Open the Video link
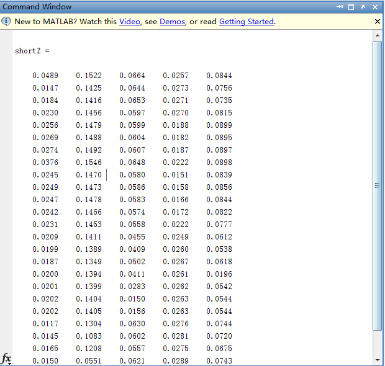 [x=130, y=22]
